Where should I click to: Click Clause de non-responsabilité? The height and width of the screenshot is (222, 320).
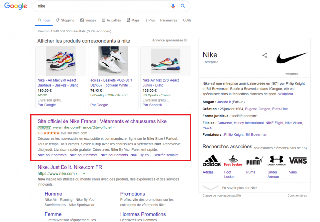222,196
